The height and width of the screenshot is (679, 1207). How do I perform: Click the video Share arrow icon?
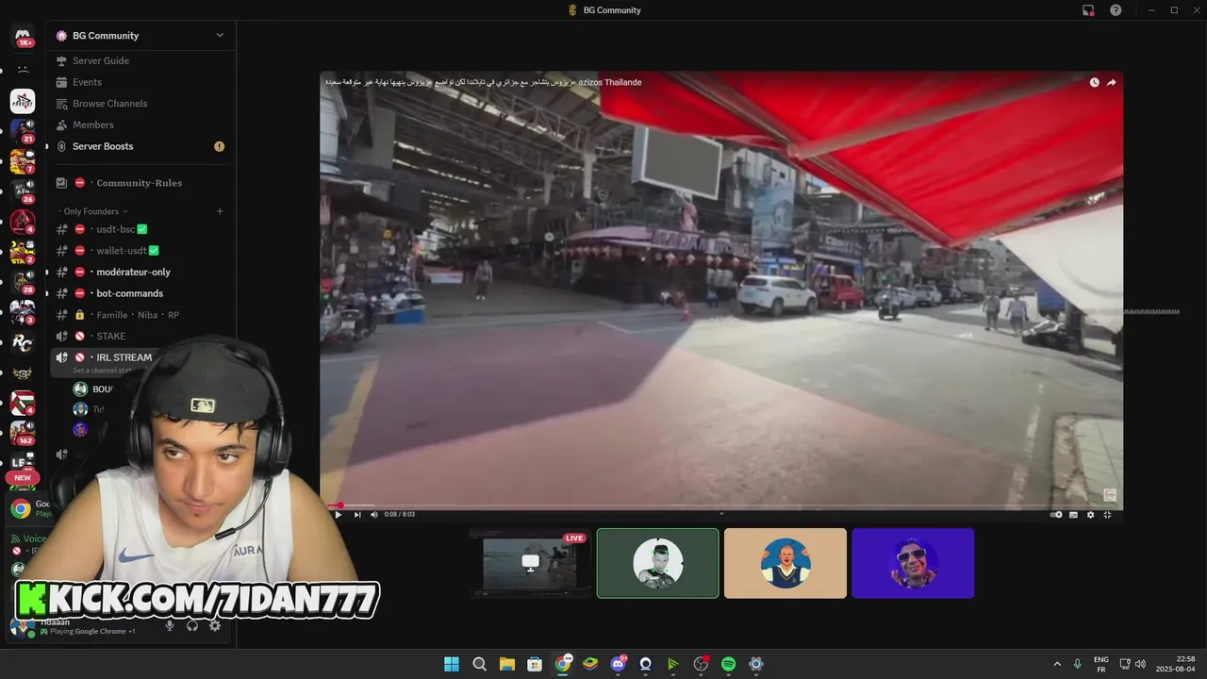pos(1111,82)
